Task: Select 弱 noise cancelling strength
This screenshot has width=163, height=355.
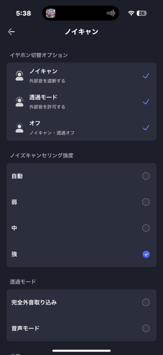Action: tap(81, 202)
